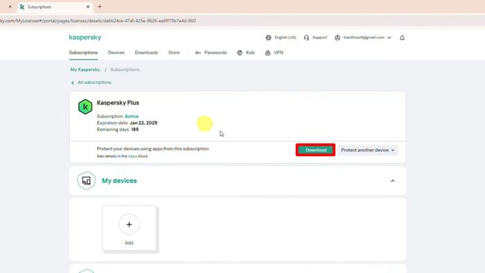Close the leftmost partially hidden tab
The width and height of the screenshot is (485, 273).
click(10, 6)
